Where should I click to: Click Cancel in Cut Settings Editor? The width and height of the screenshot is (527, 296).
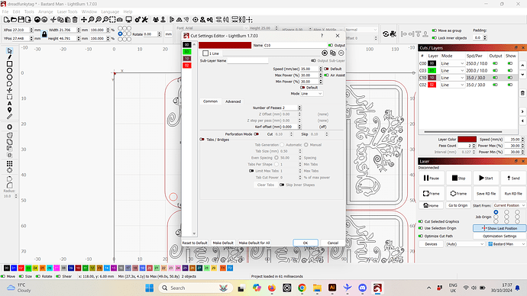tap(333, 243)
